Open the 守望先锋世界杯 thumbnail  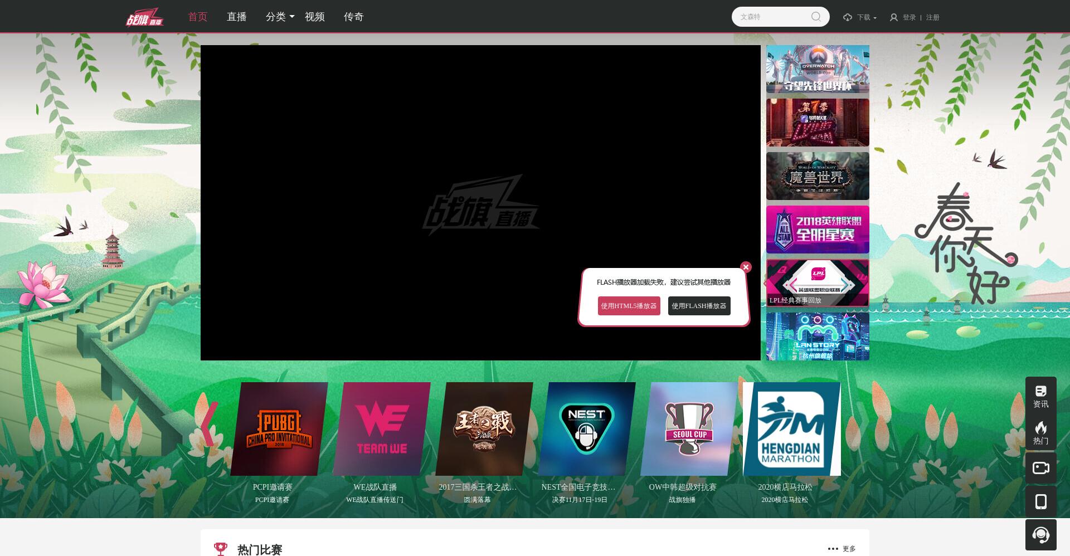(x=818, y=69)
